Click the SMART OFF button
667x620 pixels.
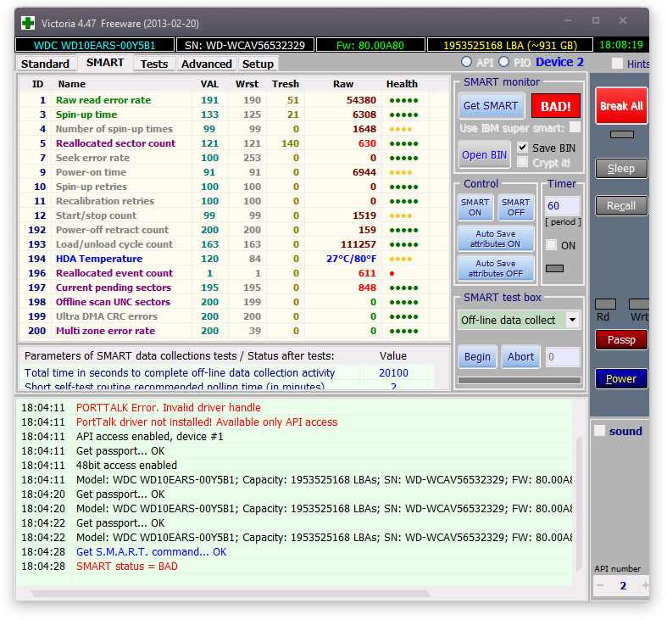coord(515,208)
